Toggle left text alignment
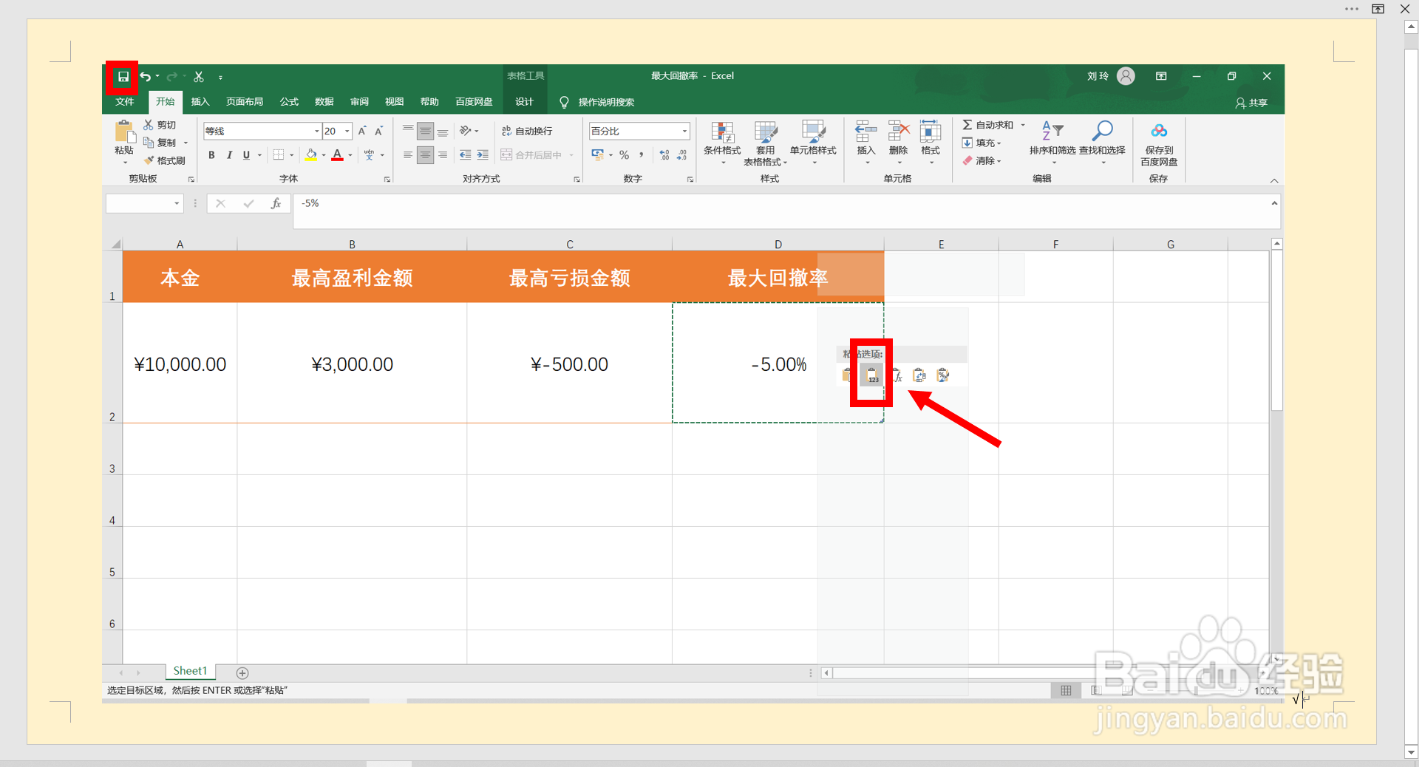The image size is (1425, 767). 408,155
